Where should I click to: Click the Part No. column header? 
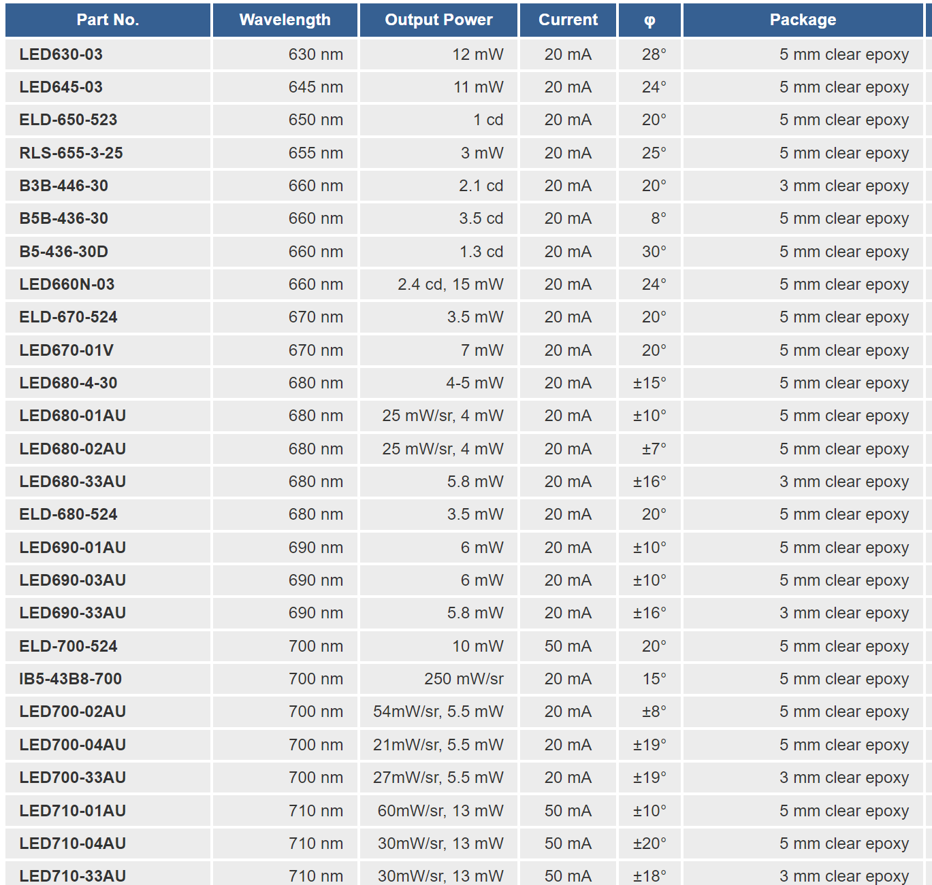[108, 20]
